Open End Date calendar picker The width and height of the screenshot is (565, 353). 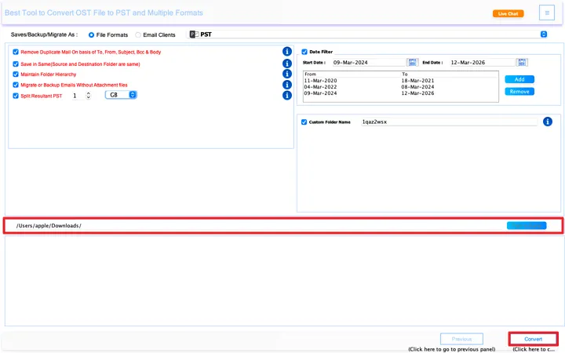[523, 62]
